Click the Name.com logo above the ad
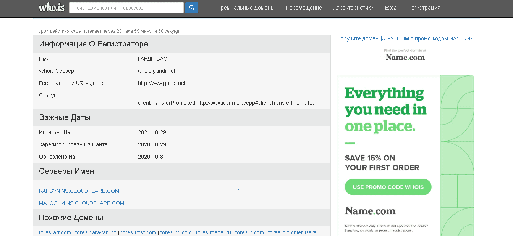 pos(405,57)
